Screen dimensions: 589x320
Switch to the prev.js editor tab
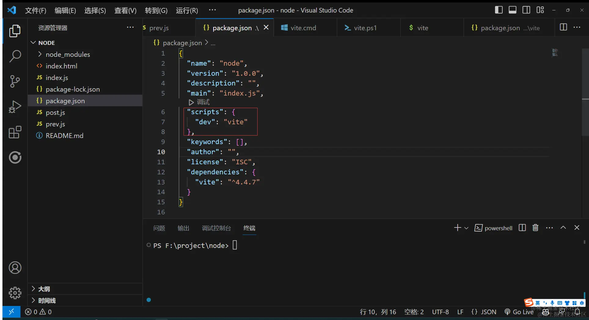[x=169, y=28]
